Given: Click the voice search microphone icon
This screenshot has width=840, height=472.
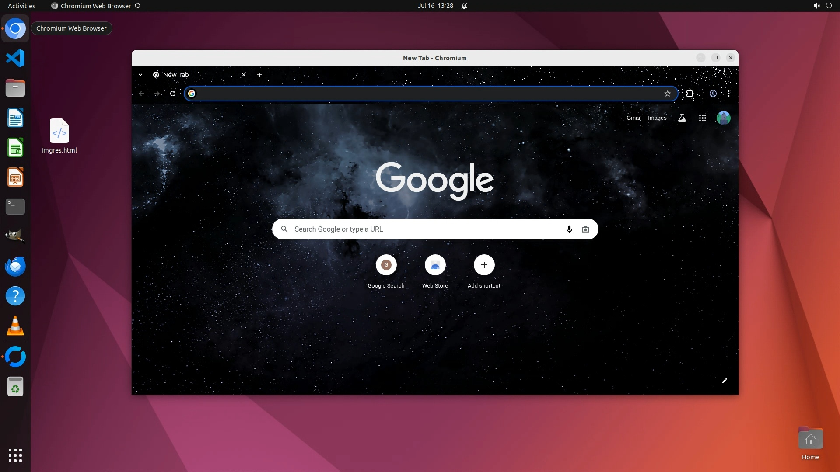Looking at the screenshot, I should [569, 229].
